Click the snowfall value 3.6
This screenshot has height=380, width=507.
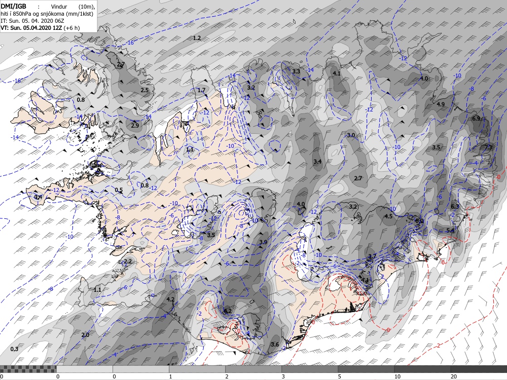[275, 345]
